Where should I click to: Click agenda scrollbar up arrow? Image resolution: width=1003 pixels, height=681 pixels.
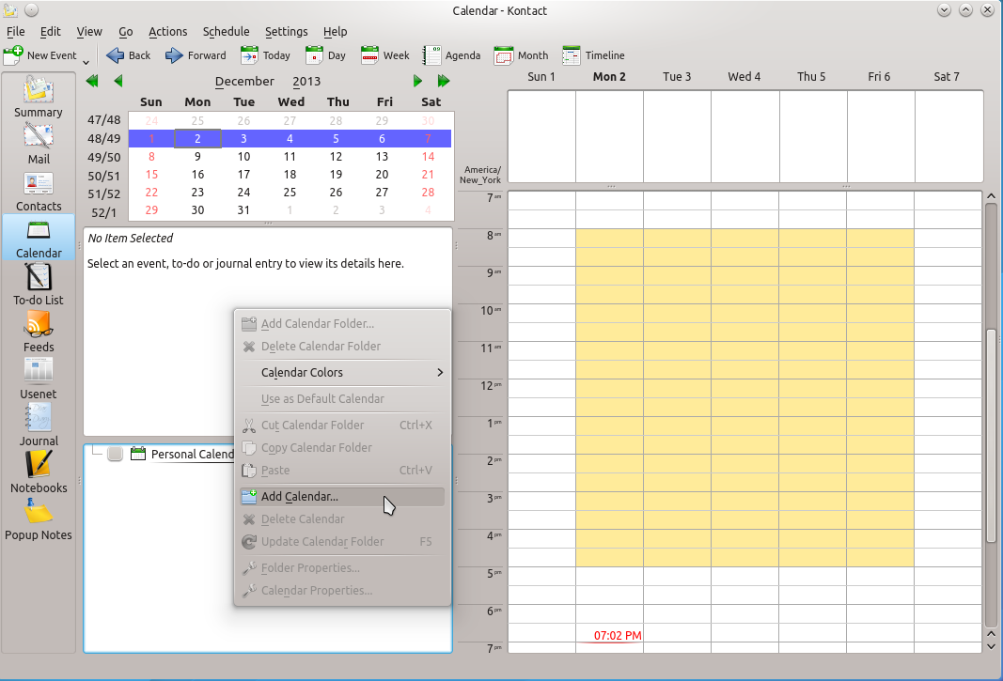point(991,196)
